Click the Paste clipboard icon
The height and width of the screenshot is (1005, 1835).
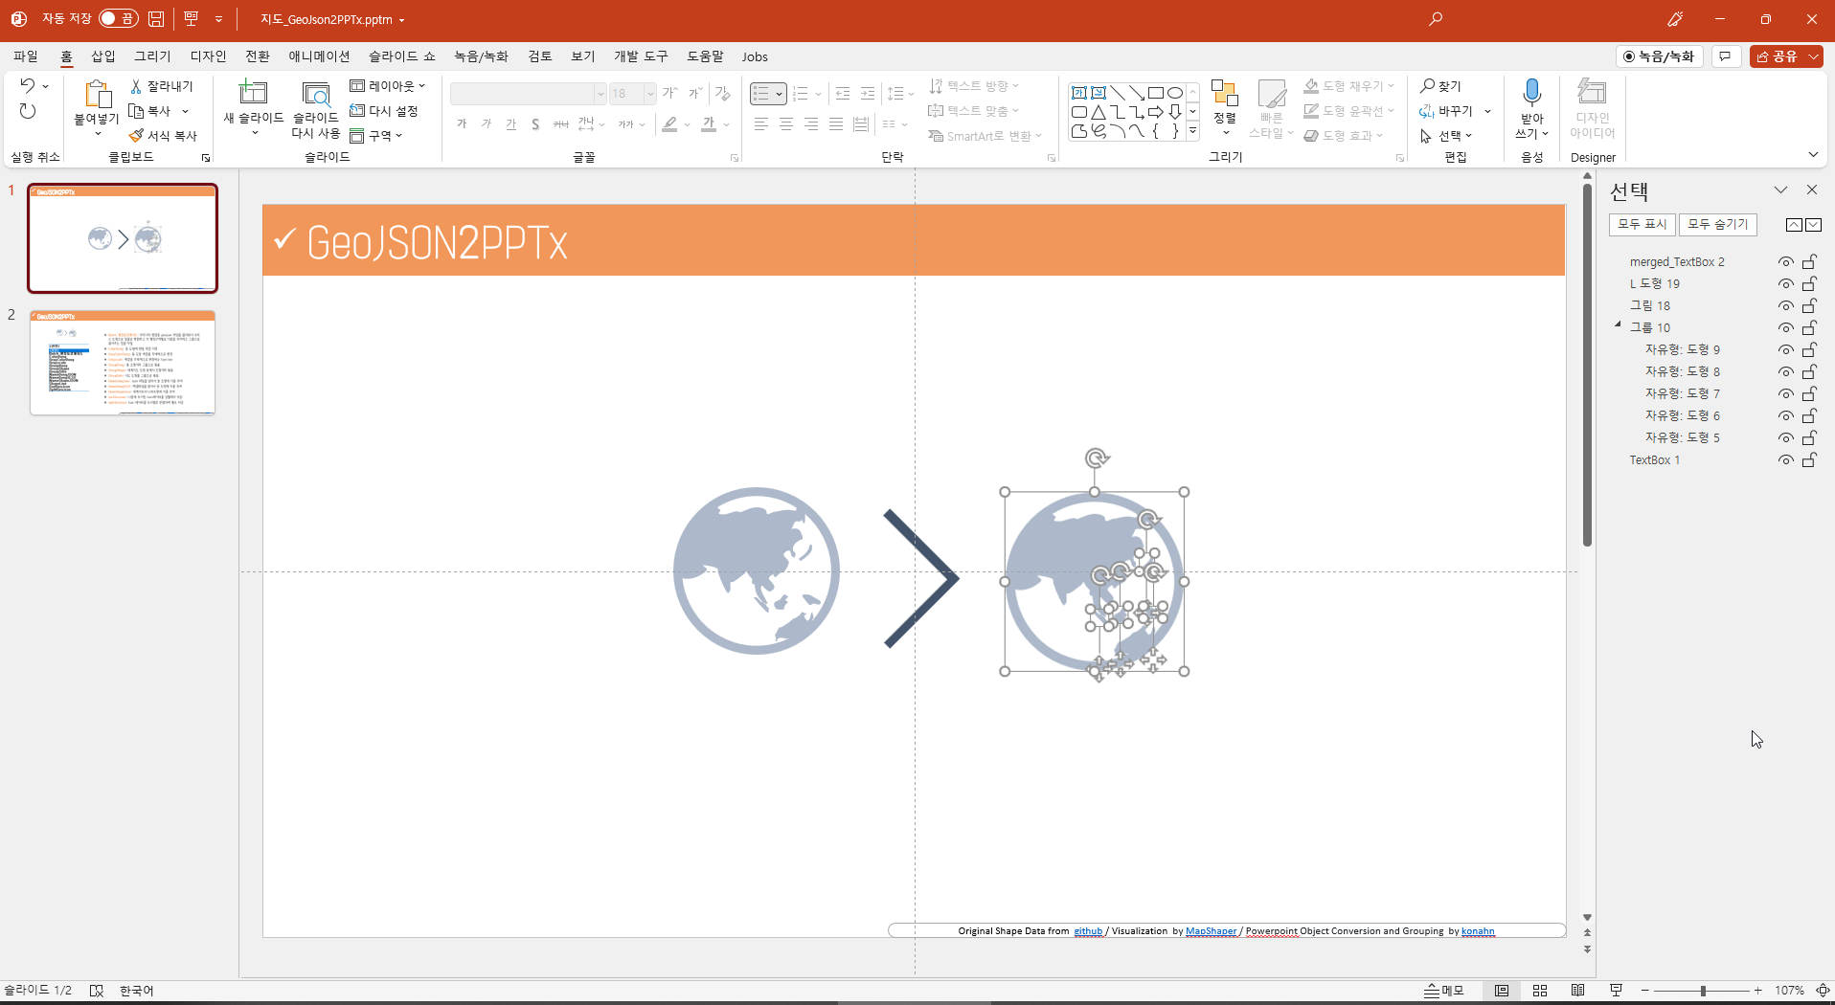pos(97,95)
